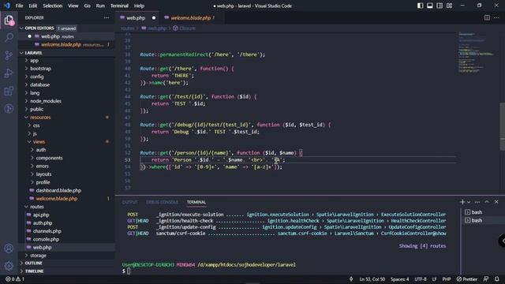Click Prettier status bar item
The image size is (505, 284).
[x=467, y=279]
